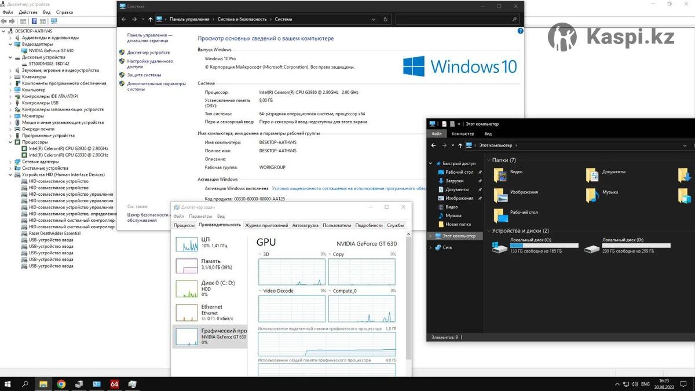Open the Music folder in Explorer's folder list
The image size is (695, 391).
[x=602, y=195]
